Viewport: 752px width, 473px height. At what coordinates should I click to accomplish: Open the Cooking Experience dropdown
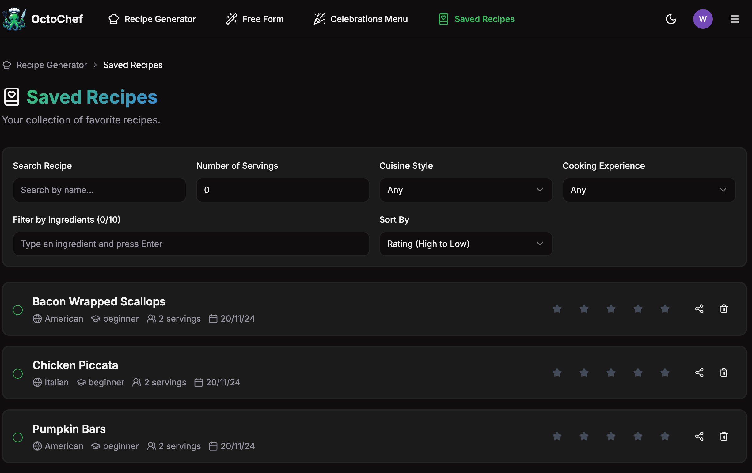coord(649,190)
